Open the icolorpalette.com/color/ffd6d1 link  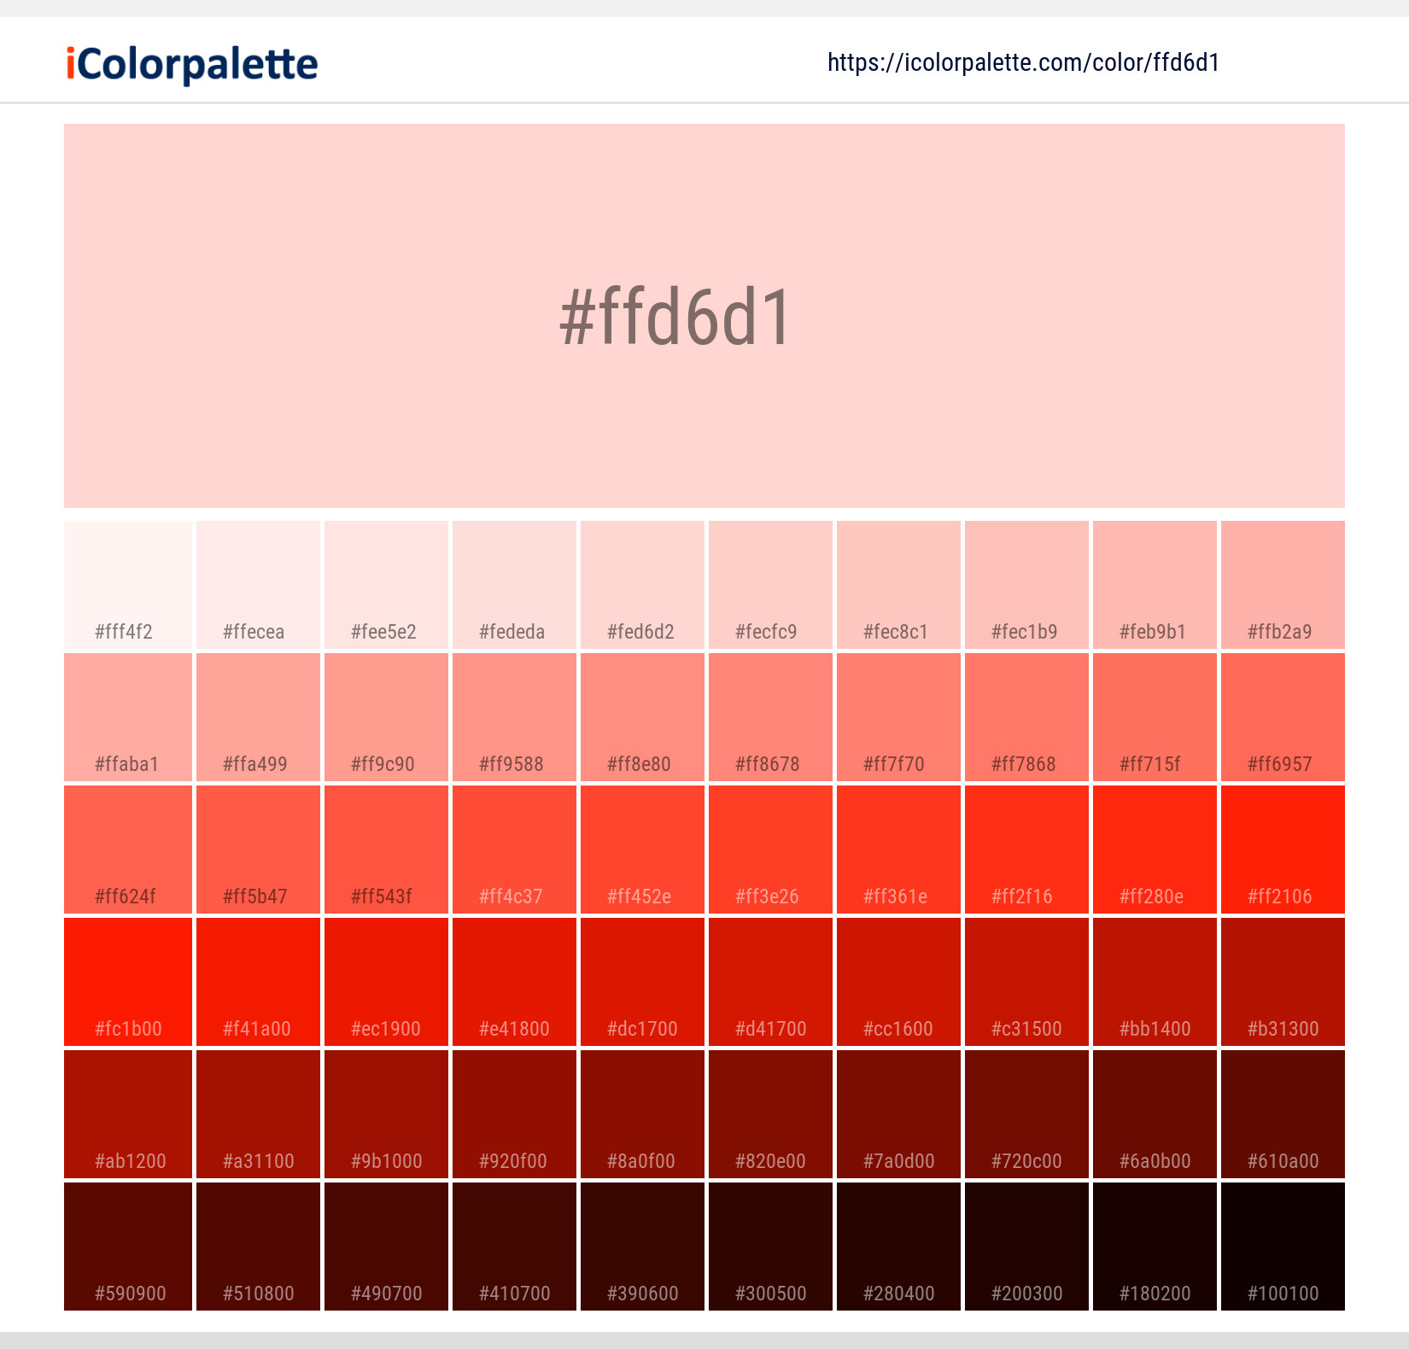[x=1022, y=61]
